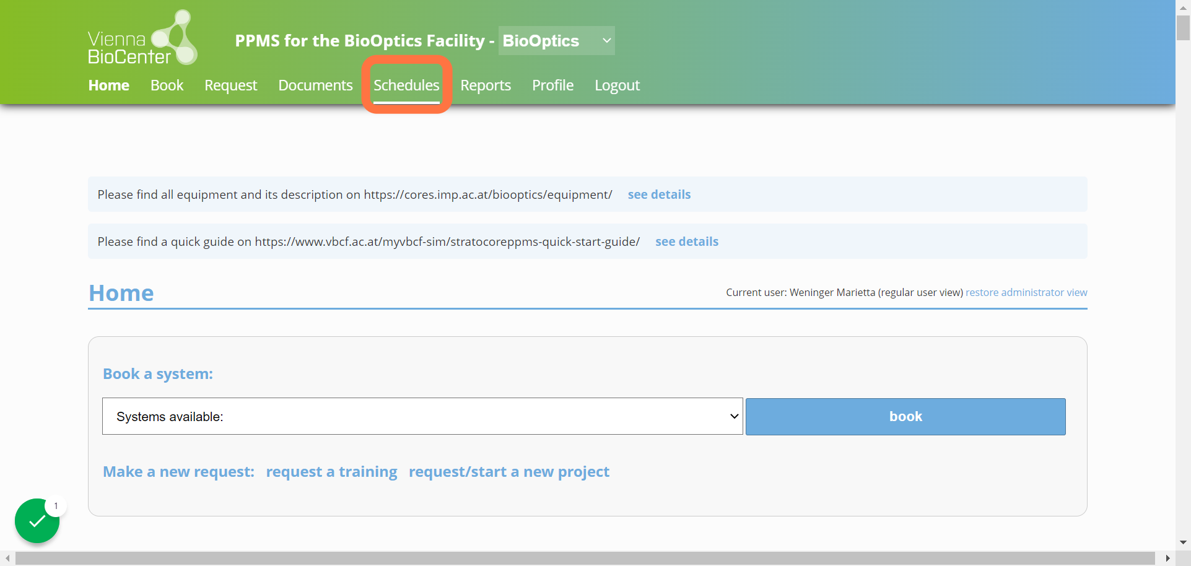The height and width of the screenshot is (566, 1191).
Task: Click the Vienna BioCenter logo
Action: (142, 37)
